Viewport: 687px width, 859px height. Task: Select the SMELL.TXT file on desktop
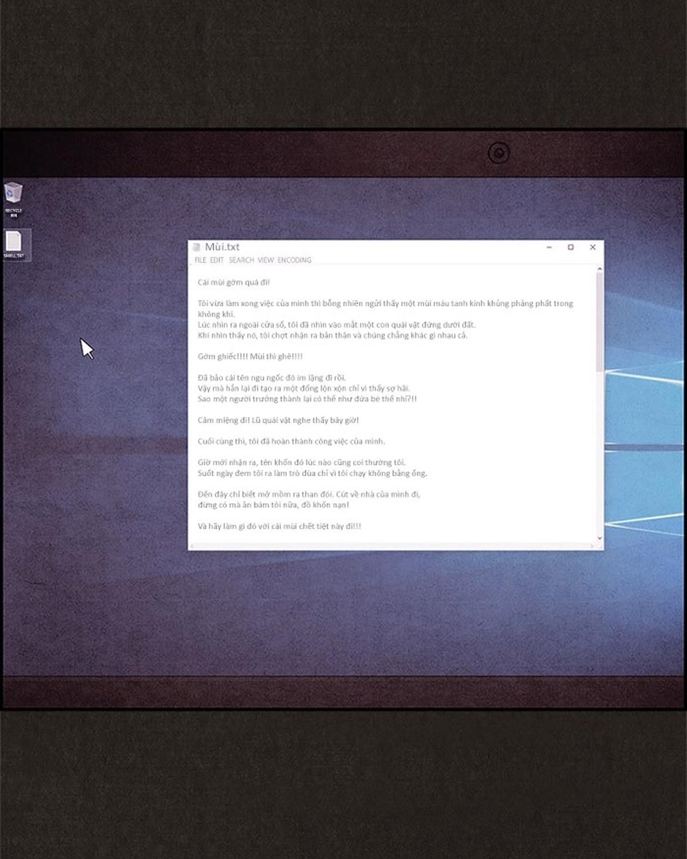[14, 243]
